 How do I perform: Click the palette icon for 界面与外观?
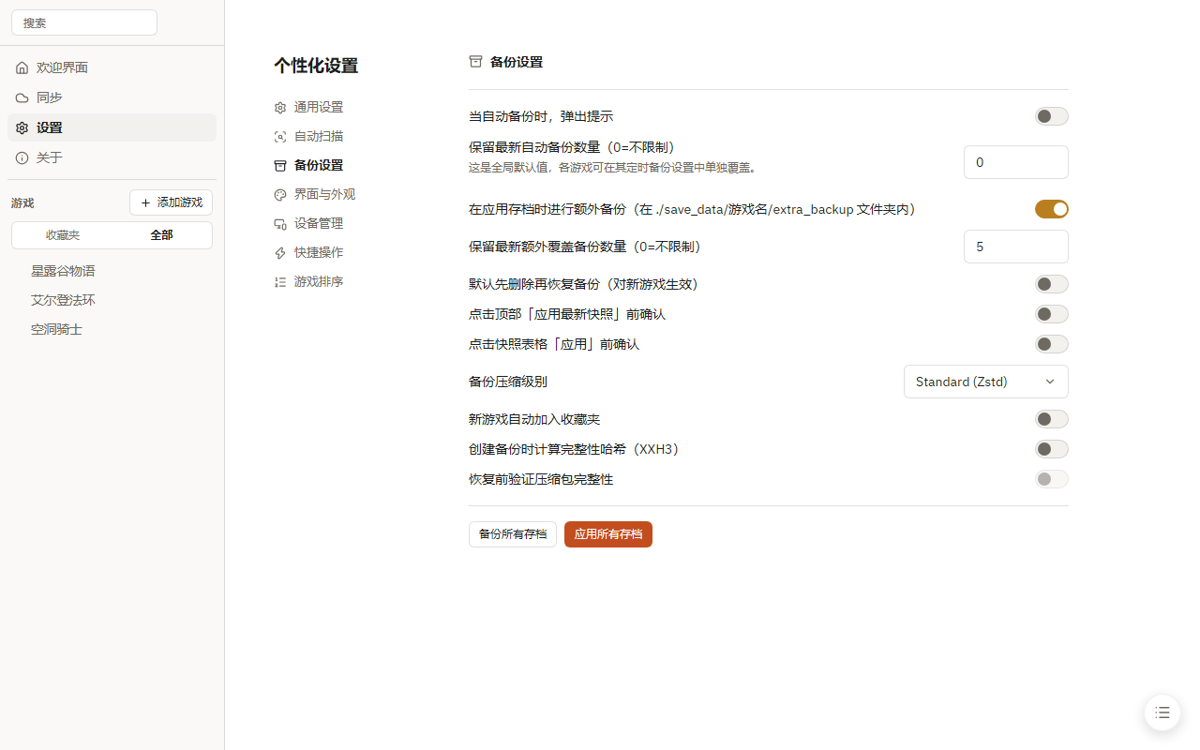279,194
